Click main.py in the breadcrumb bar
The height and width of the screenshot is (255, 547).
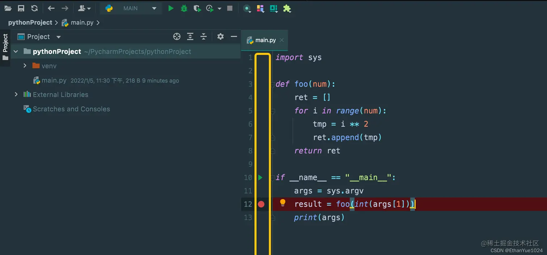click(77, 22)
